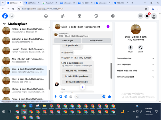
Task: Click the More options button
Action: click(x=96, y=41)
